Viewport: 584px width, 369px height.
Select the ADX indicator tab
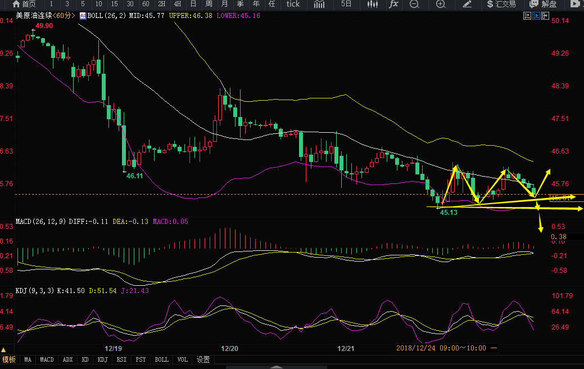click(x=68, y=359)
